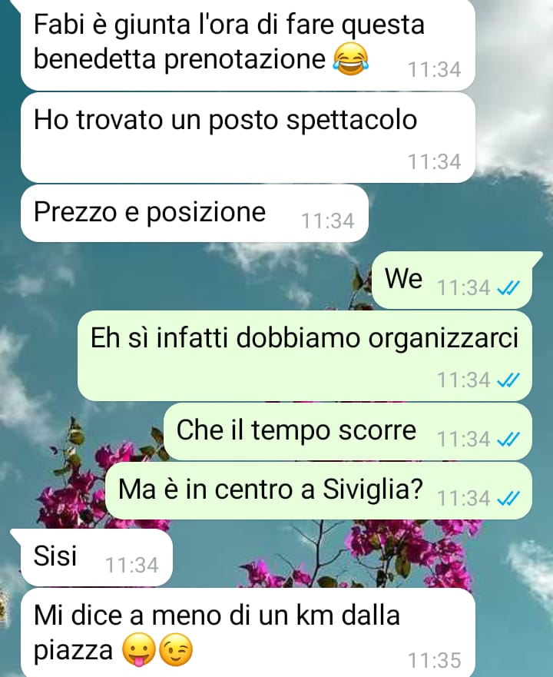This screenshot has height=677, width=553.
Task: Tap blue ticks on 'Che il tempo scorre'
Action: tap(508, 439)
